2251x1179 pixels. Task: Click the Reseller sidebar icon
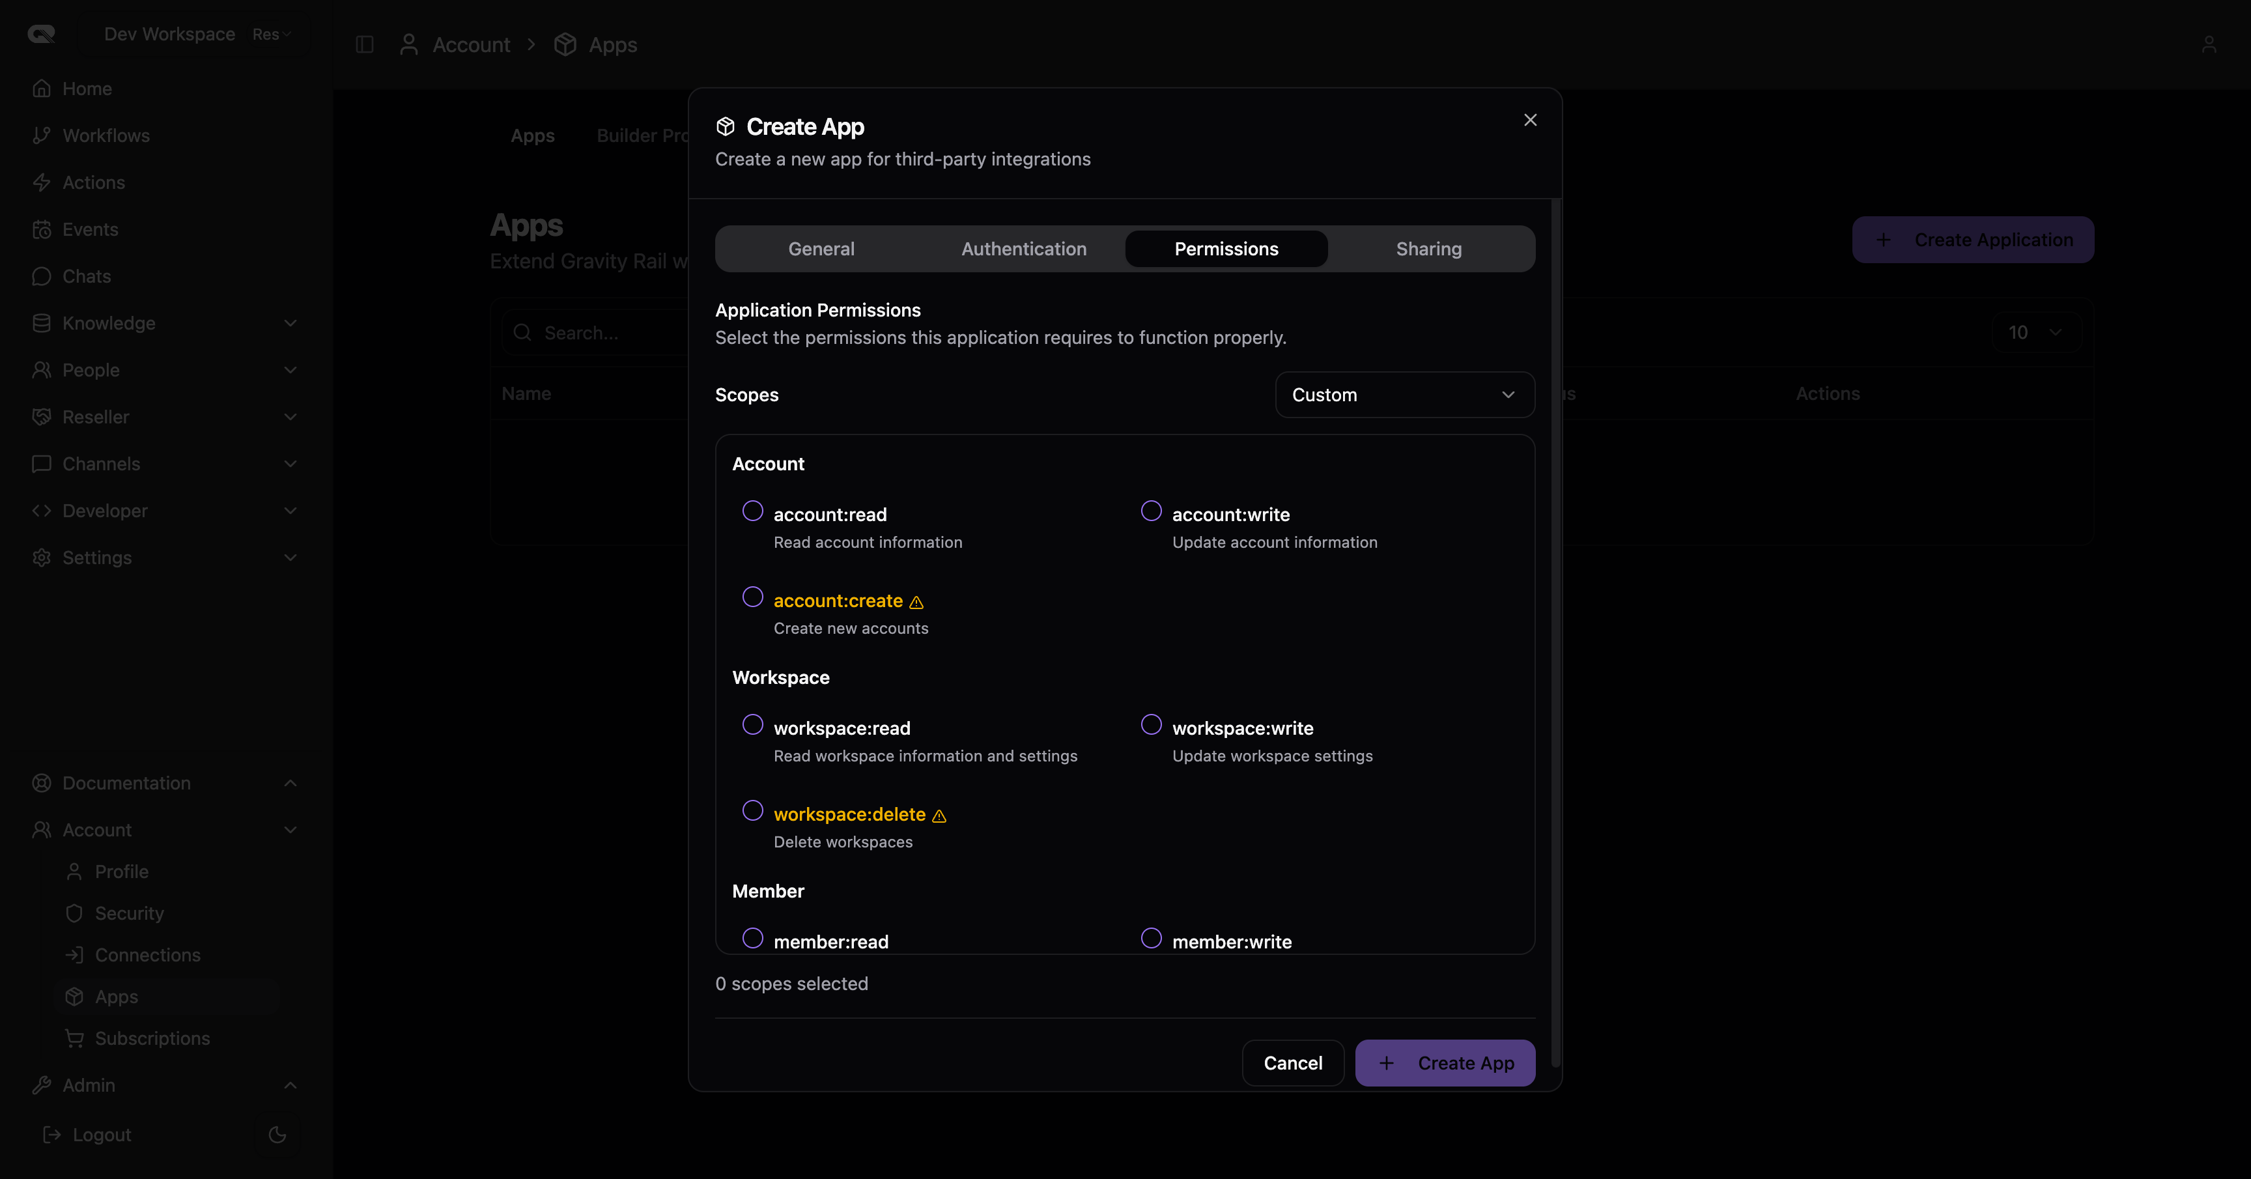41,417
